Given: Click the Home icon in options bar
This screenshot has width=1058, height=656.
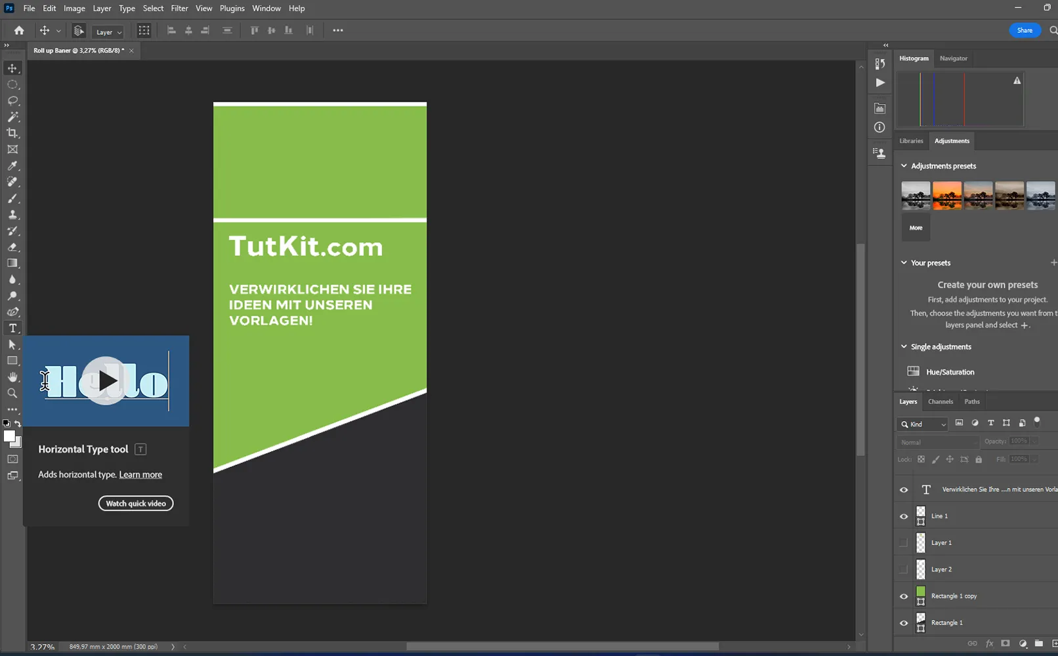Looking at the screenshot, I should pyautogui.click(x=19, y=30).
